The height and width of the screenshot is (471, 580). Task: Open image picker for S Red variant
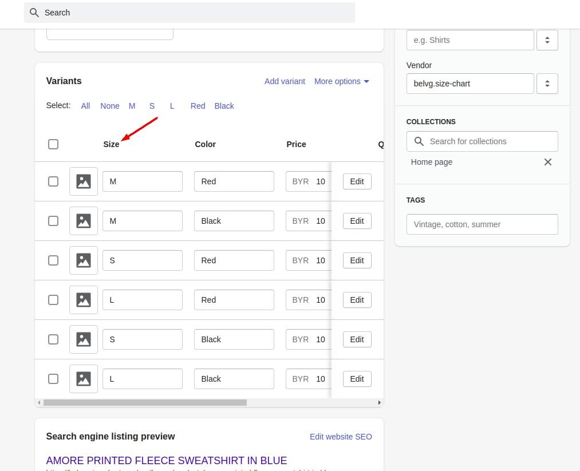coord(84,260)
